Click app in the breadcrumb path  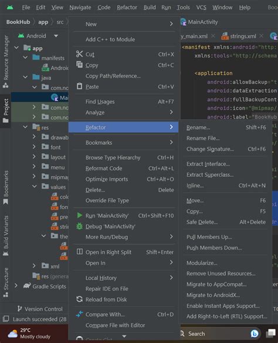pyautogui.click(x=43, y=22)
